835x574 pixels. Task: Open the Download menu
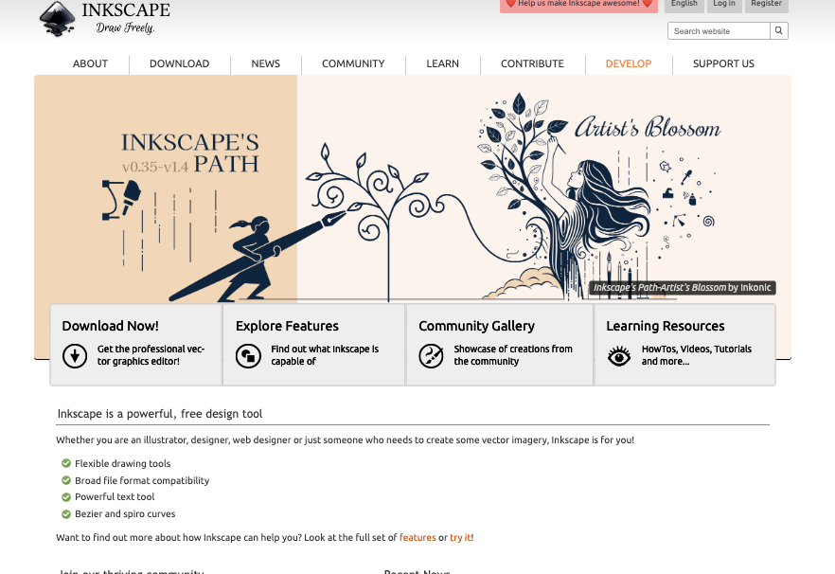pyautogui.click(x=180, y=63)
